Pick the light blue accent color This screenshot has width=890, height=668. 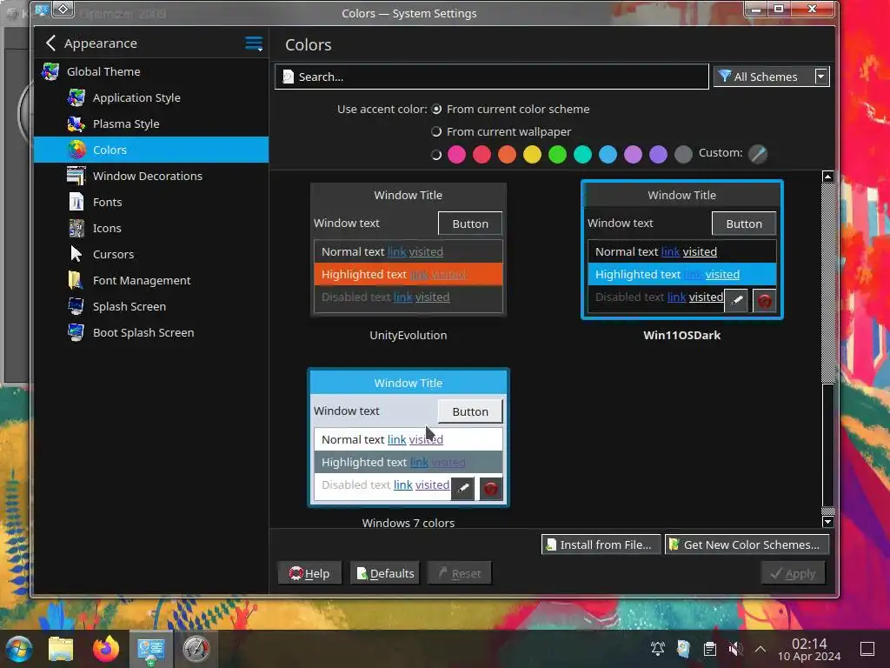608,154
